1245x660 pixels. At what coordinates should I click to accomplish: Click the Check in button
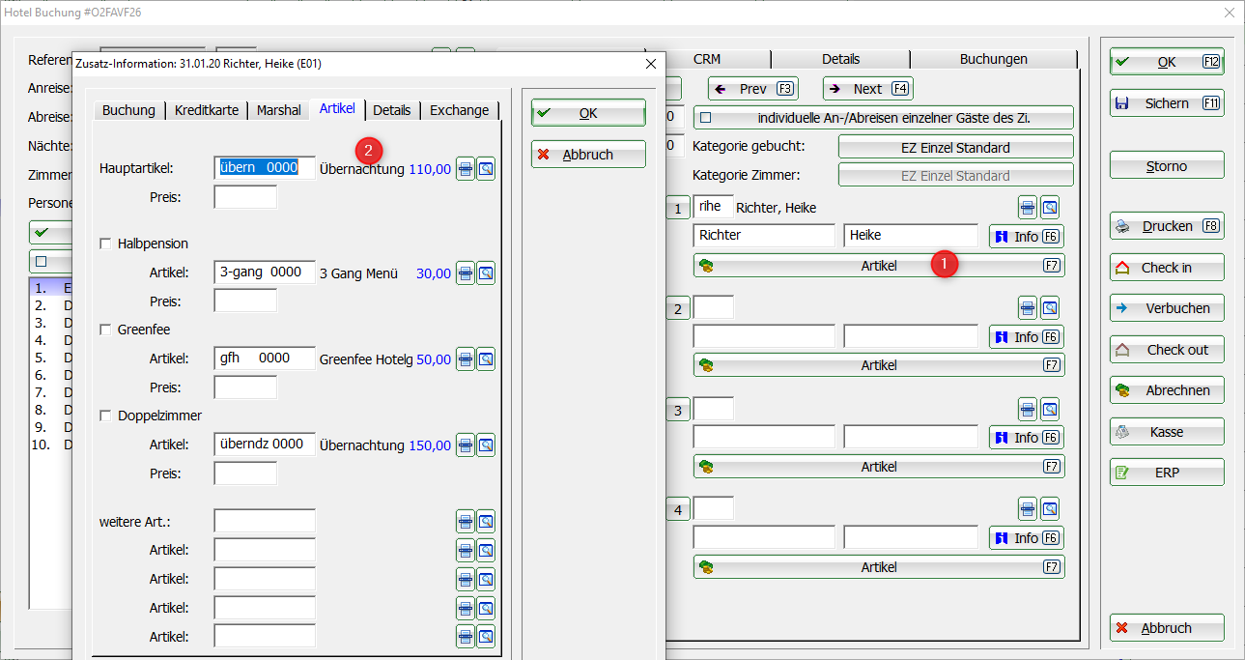click(x=1167, y=268)
